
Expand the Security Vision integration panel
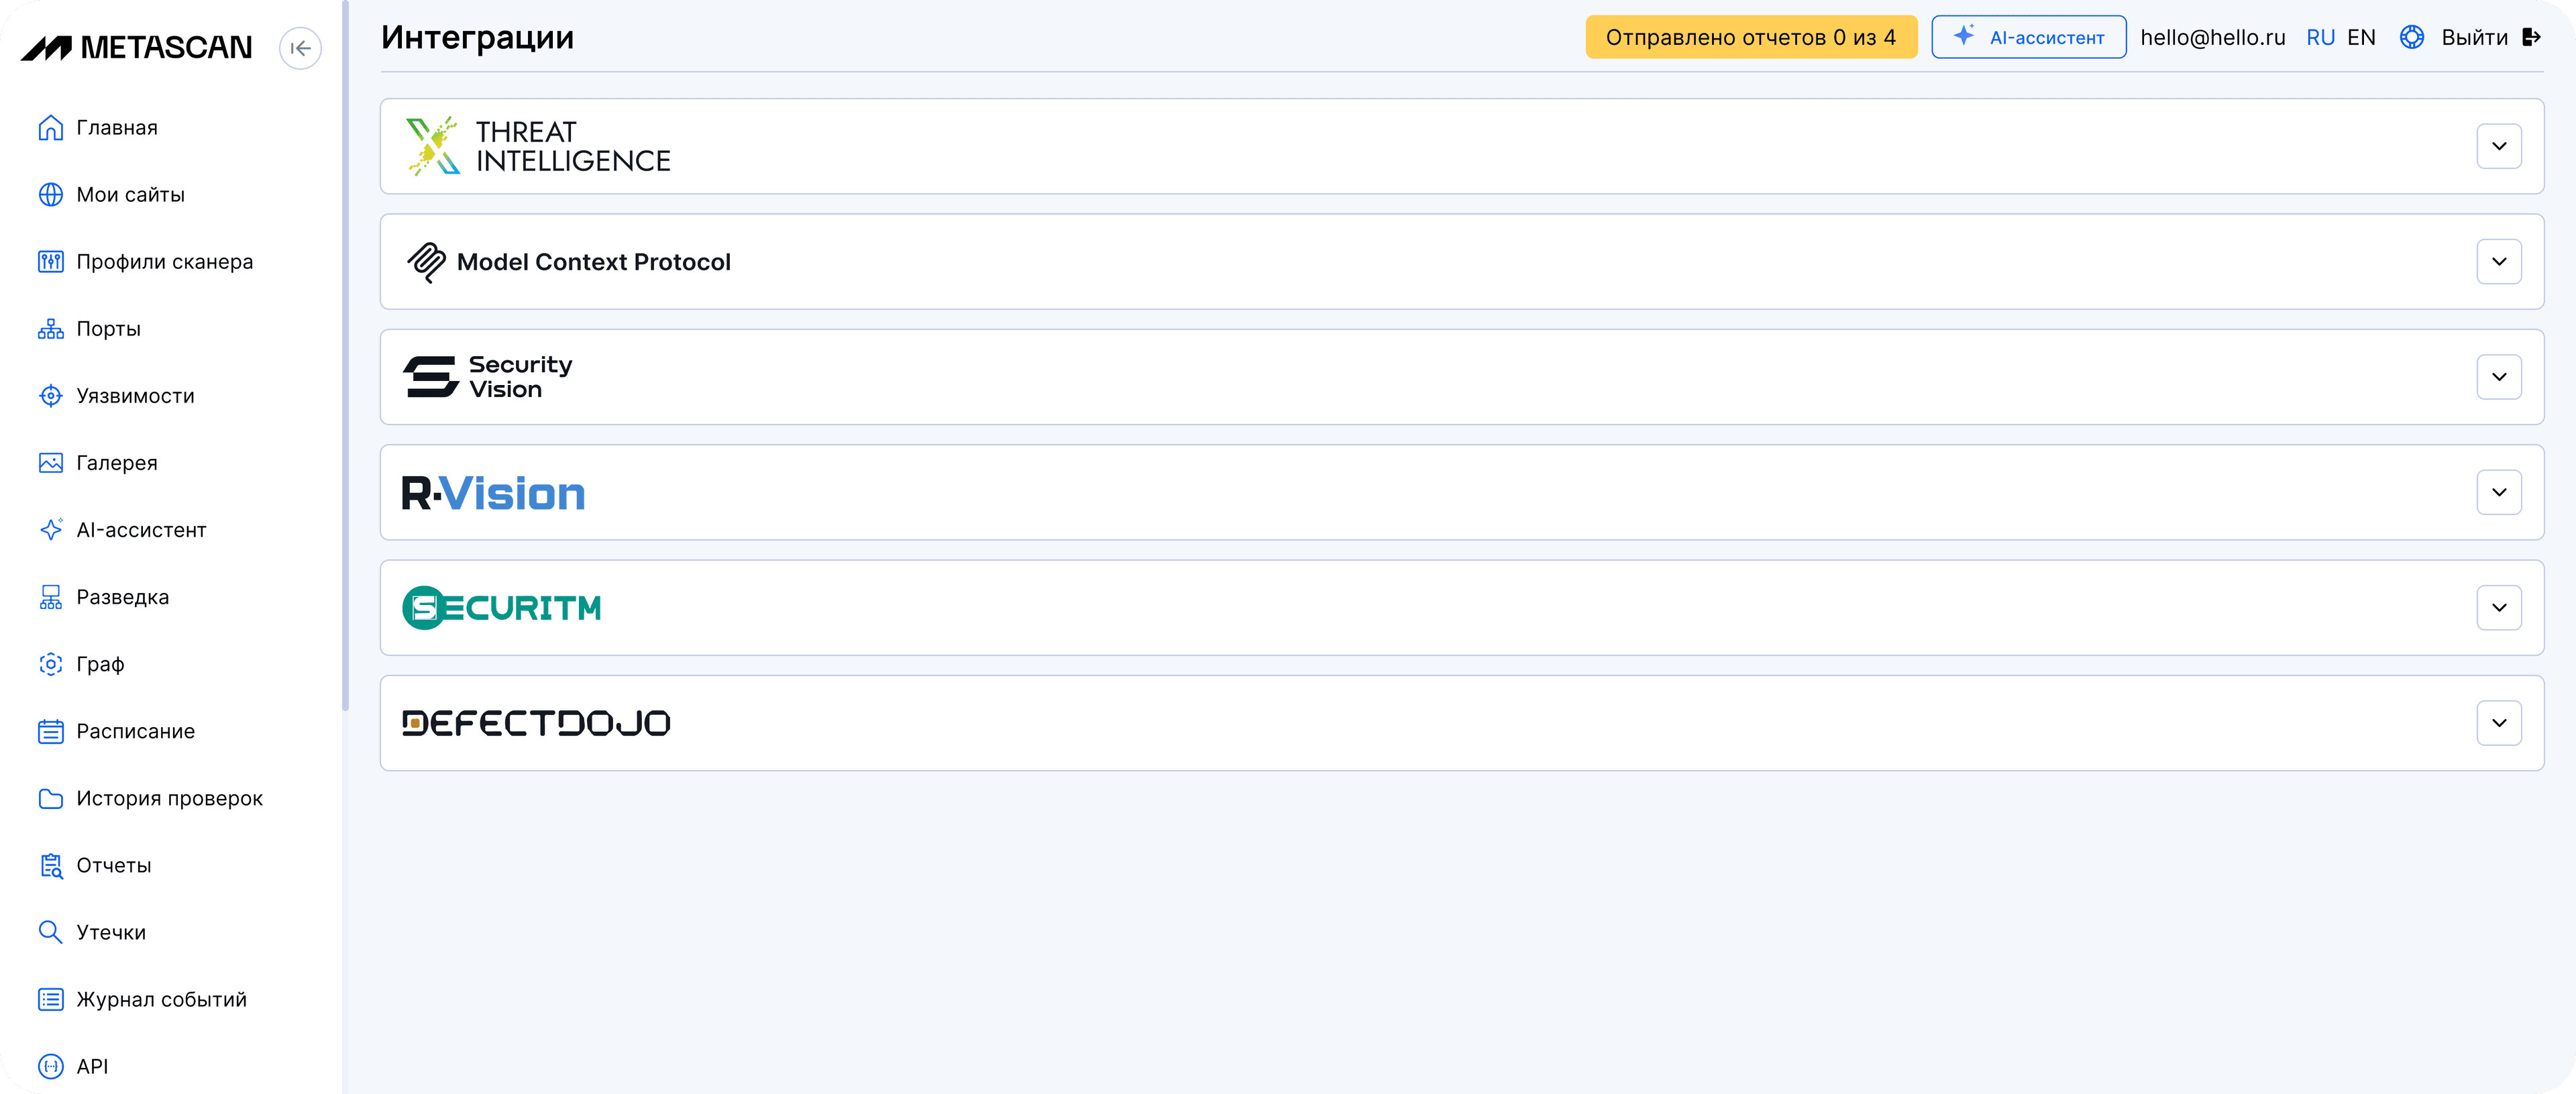(2498, 377)
